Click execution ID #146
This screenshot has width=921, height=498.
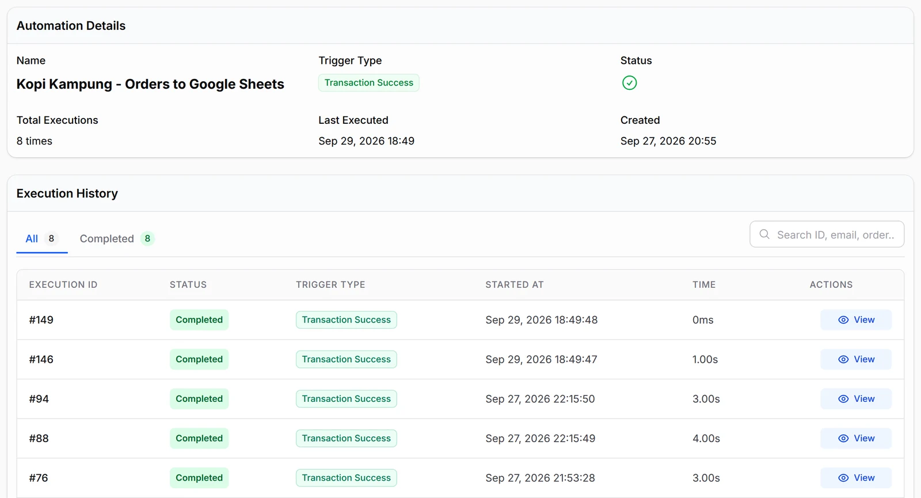click(x=41, y=359)
